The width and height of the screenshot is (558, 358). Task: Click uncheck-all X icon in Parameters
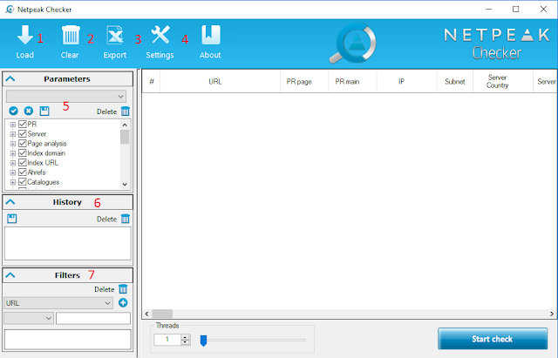(29, 111)
